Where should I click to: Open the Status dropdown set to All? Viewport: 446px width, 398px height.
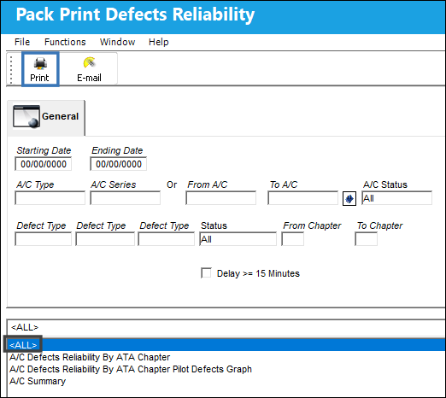point(238,239)
